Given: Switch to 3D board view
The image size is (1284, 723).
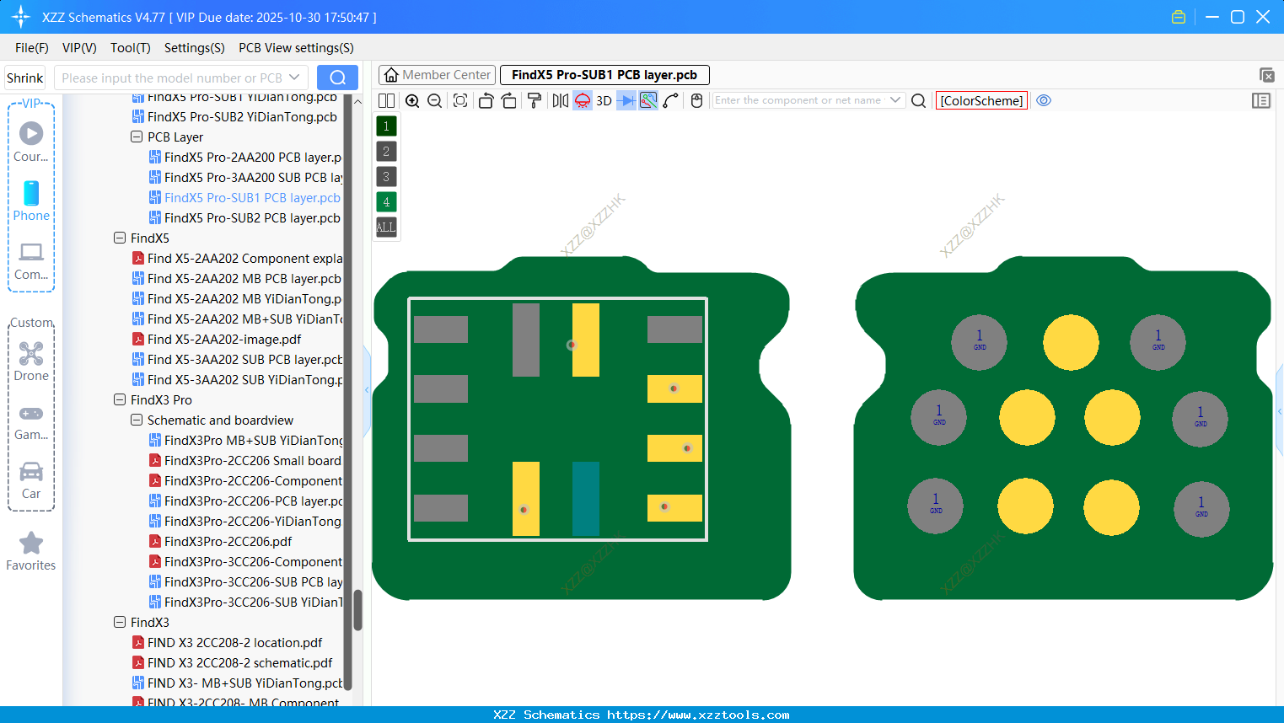Looking at the screenshot, I should point(604,101).
